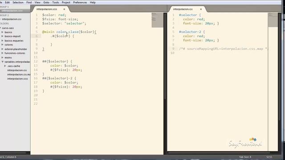Open the Help menu
Screen dimensions: 285x160
pos(93,3)
